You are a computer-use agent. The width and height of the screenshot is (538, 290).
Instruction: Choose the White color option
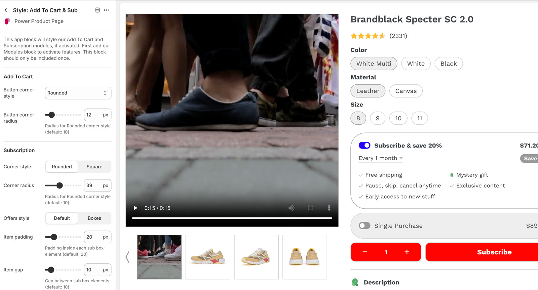(x=416, y=64)
